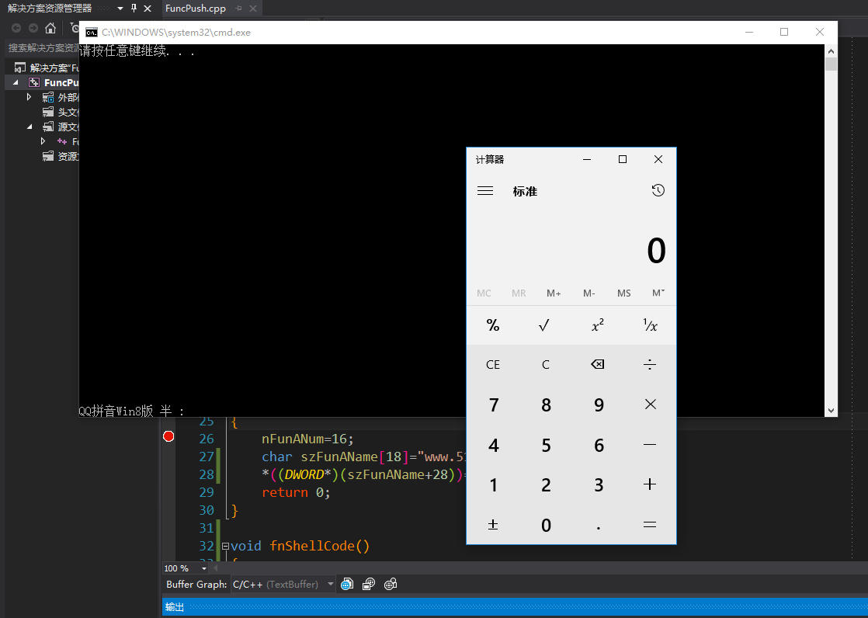The width and height of the screenshot is (868, 618).
Task: Click the MS memory store button
Action: [x=624, y=293]
